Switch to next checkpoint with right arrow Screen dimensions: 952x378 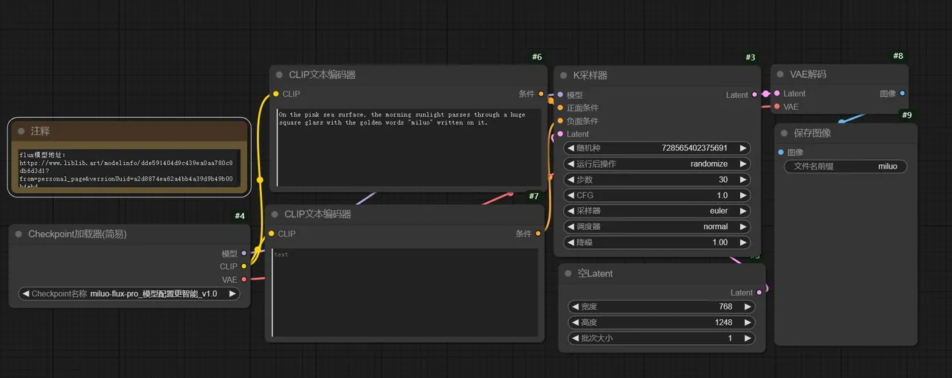click(232, 293)
